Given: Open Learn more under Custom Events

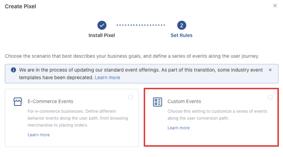Looking at the screenshot, I should (178, 128).
